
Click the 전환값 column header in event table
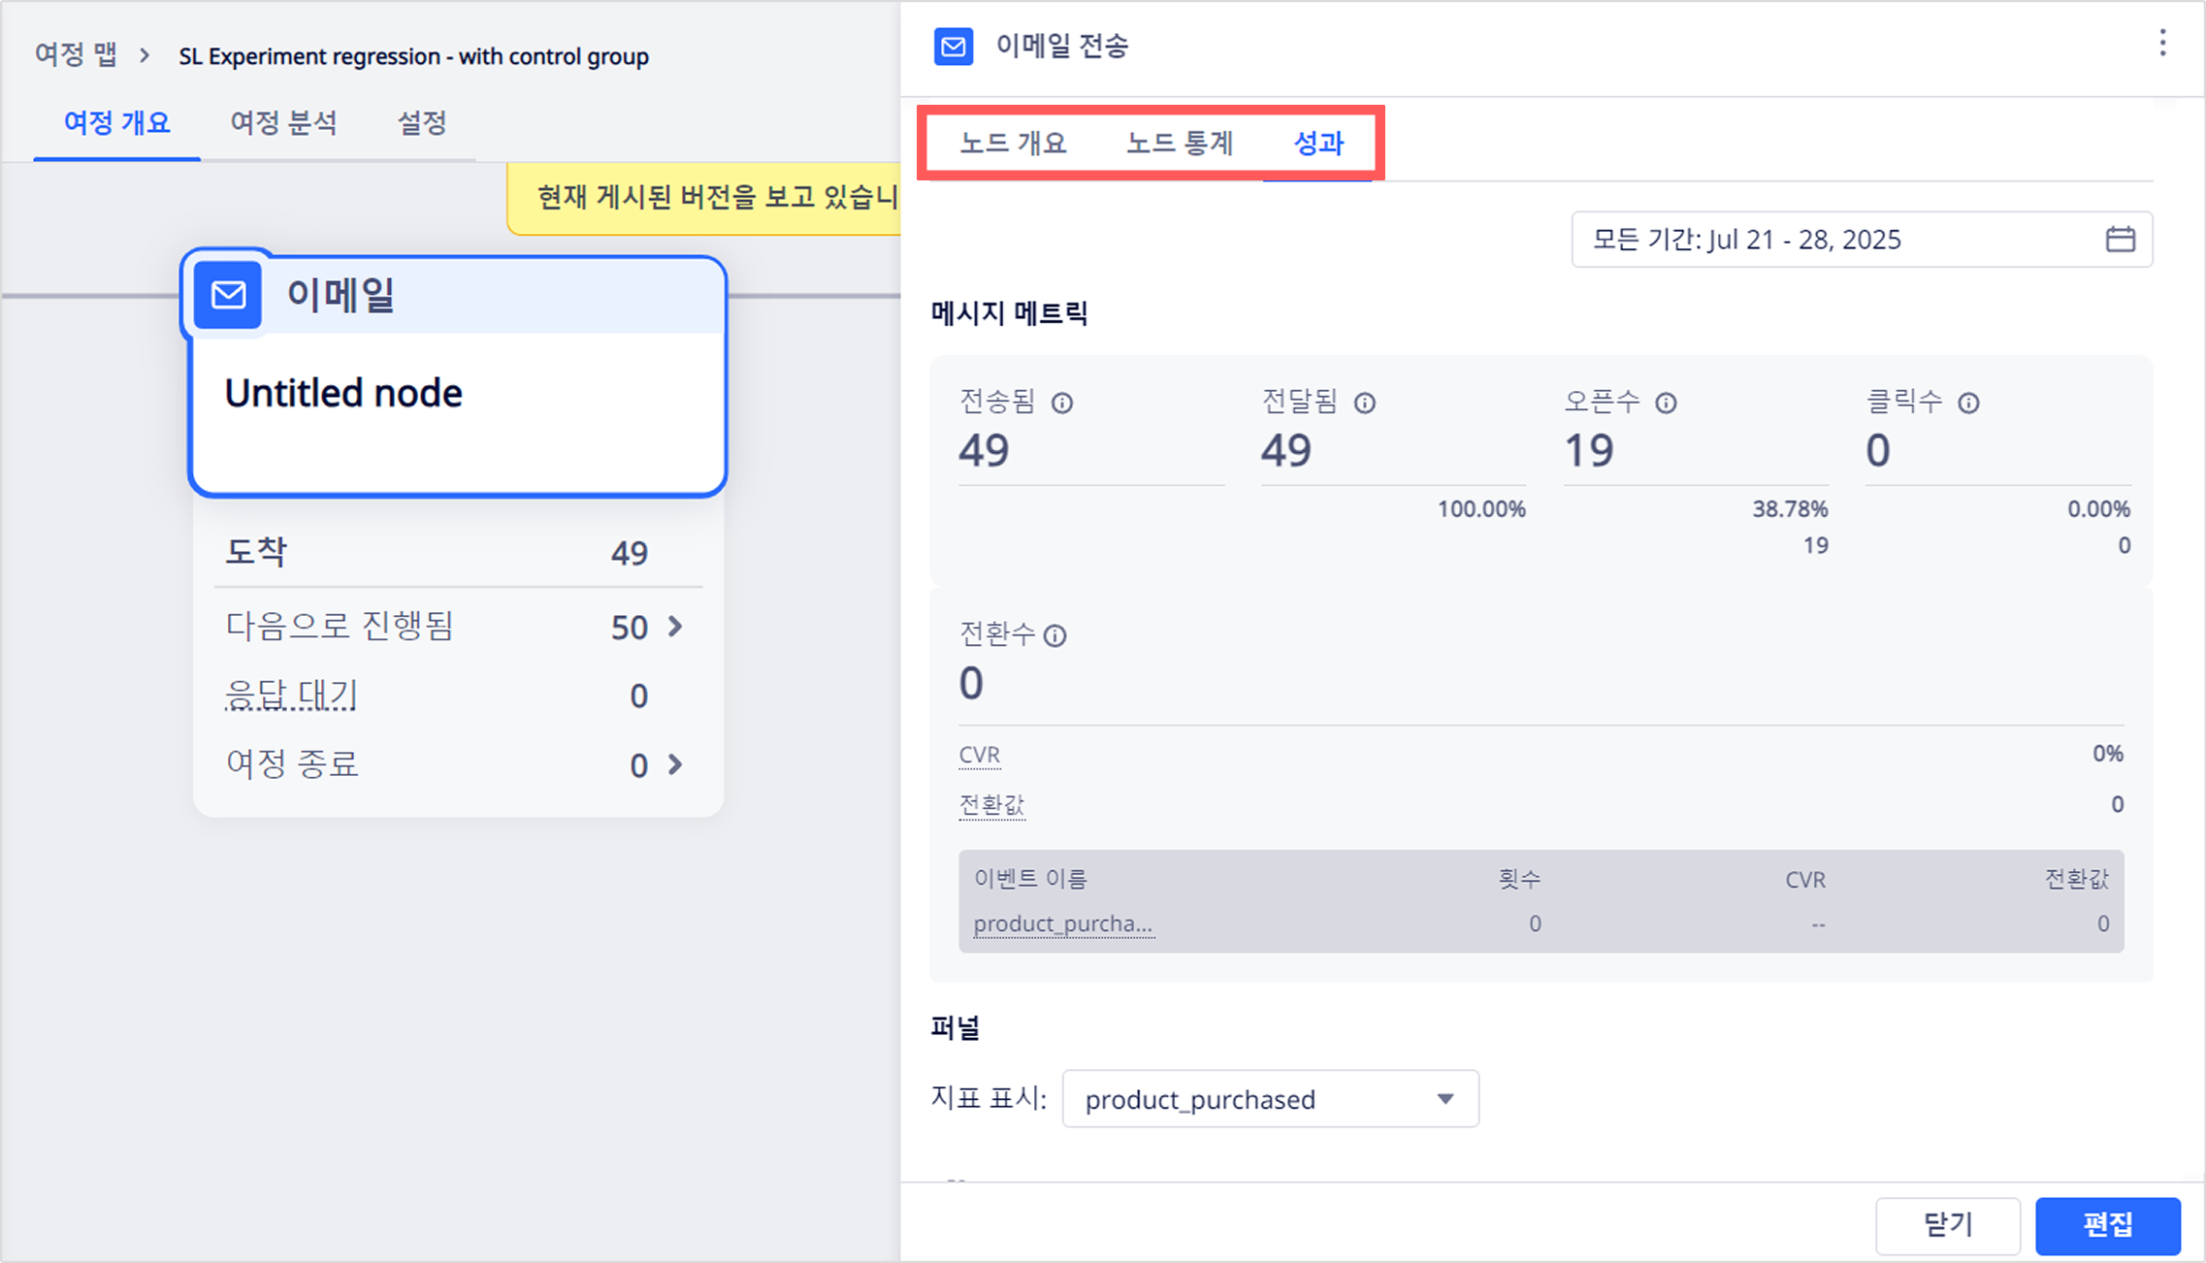coord(2077,879)
